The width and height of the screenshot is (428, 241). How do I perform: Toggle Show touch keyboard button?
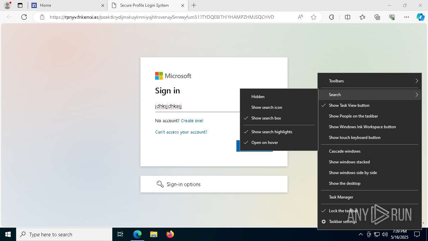[369, 138]
